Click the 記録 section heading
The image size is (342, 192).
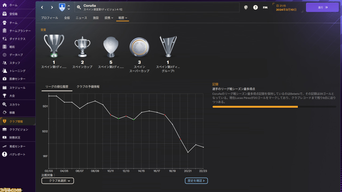(215, 84)
